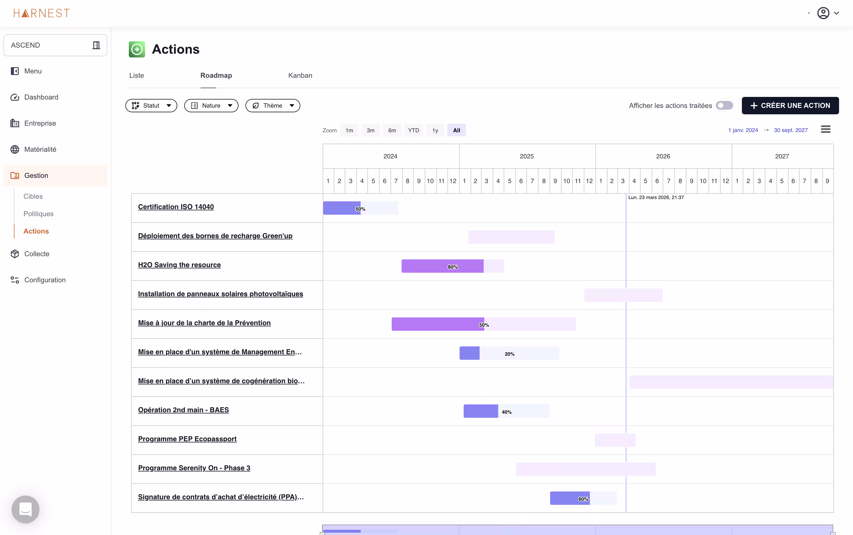This screenshot has width=853, height=535.
Task: Switch to the Liste tab
Action: [137, 75]
